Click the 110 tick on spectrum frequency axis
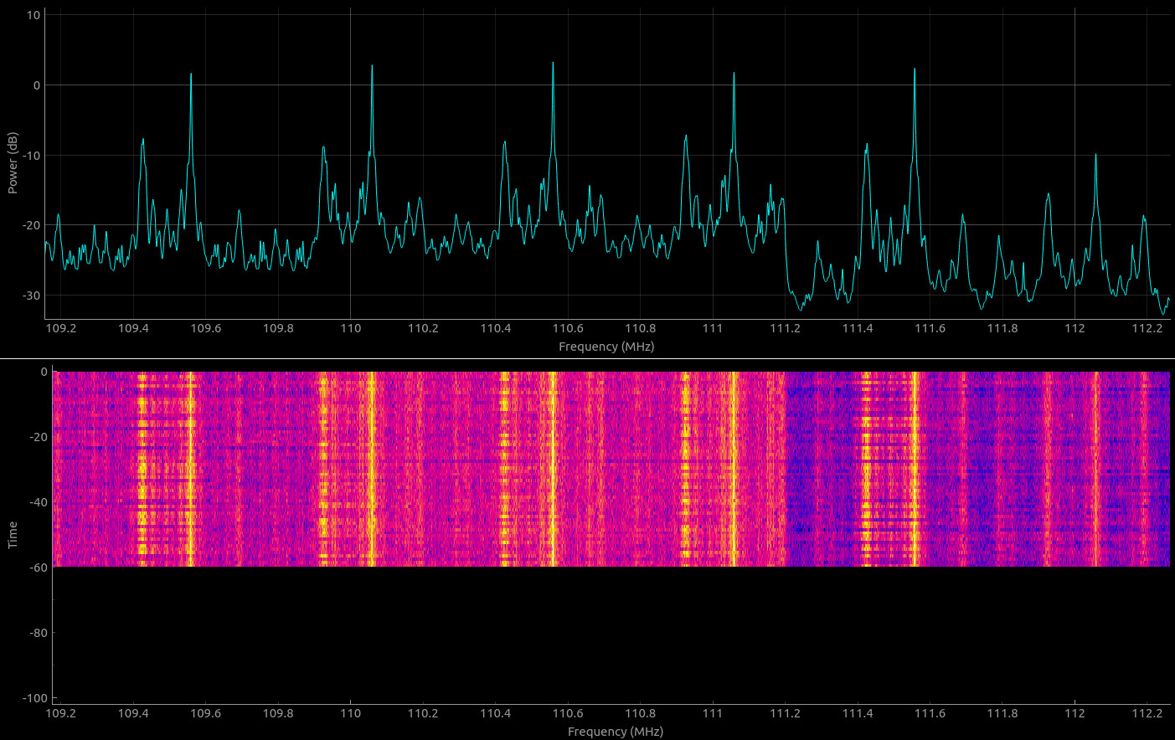This screenshot has width=1175, height=740. pos(350,328)
